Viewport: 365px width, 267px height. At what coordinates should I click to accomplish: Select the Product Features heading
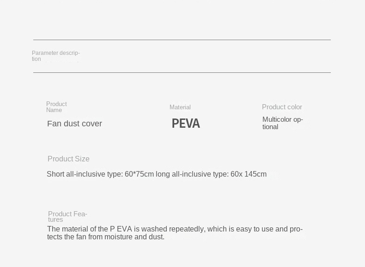coord(67,217)
